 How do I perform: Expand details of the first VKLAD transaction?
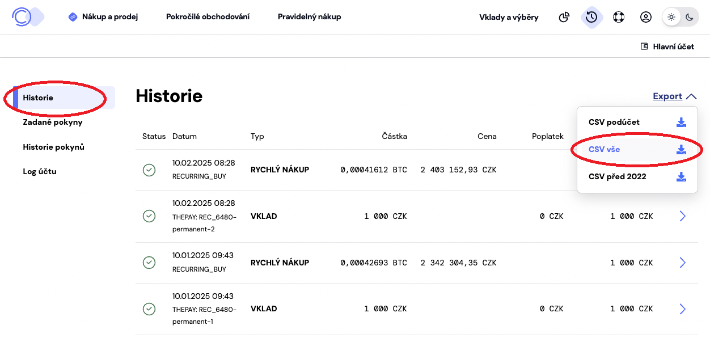click(x=682, y=216)
